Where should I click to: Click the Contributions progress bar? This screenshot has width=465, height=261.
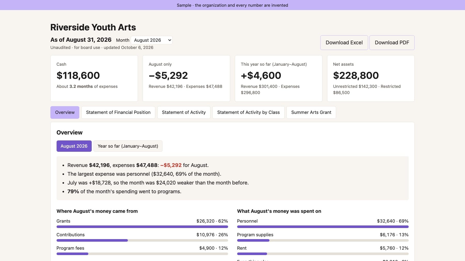[142, 240]
